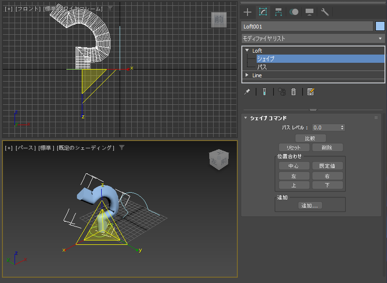This screenshot has height=283, width=387.
Task: Remove modifier with the trash icon
Action: [294, 92]
